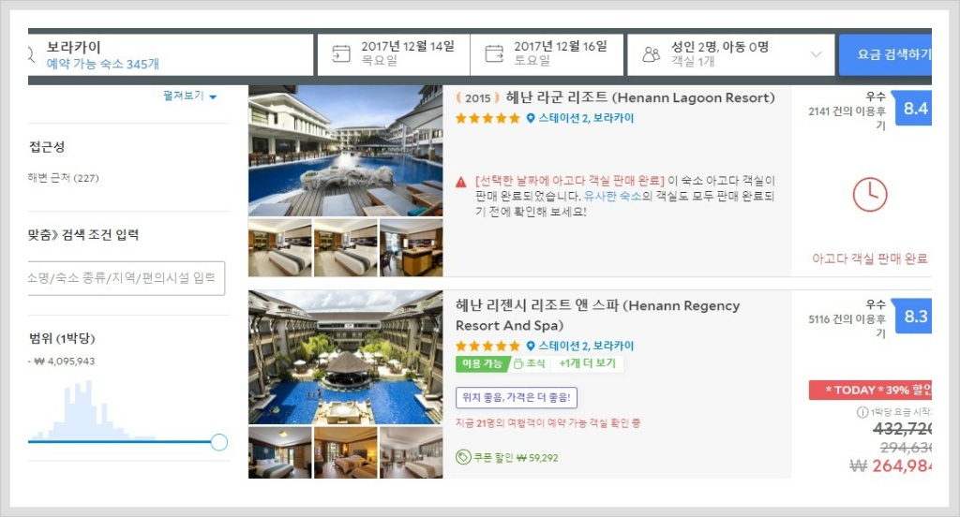Click the check-in calendar icon
The width and height of the screenshot is (960, 517).
tap(341, 53)
